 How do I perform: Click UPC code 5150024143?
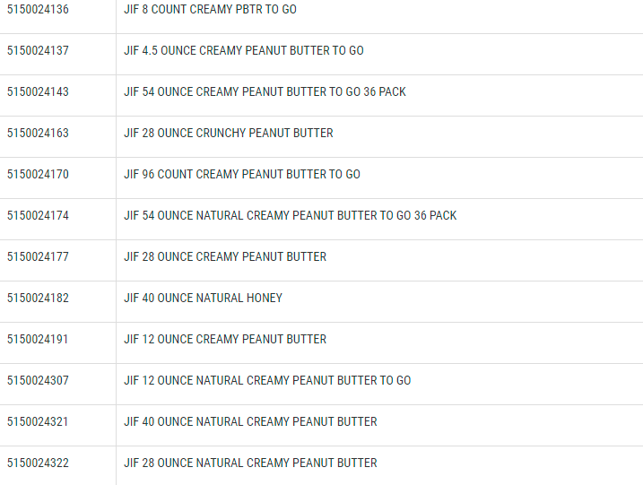(38, 91)
